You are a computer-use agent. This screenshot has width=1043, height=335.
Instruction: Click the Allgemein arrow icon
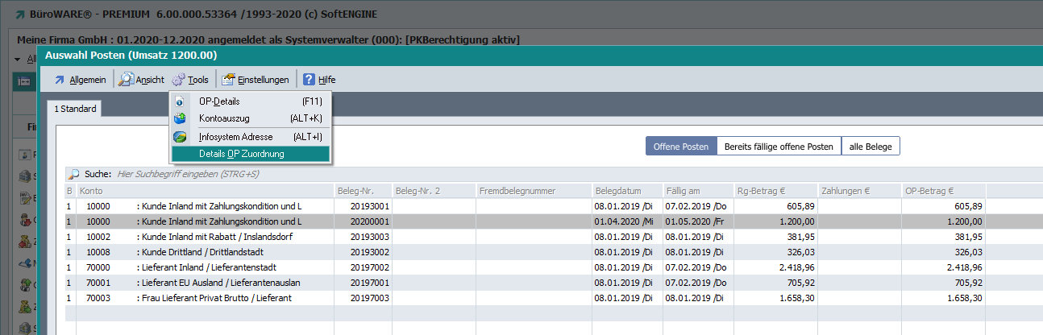[x=59, y=80]
